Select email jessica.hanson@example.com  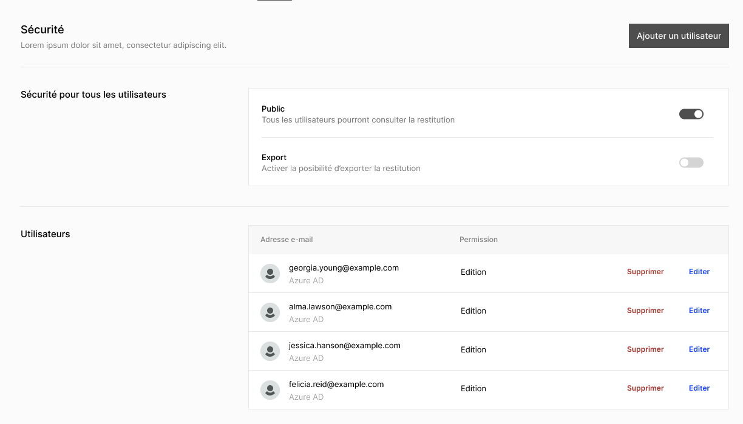345,346
